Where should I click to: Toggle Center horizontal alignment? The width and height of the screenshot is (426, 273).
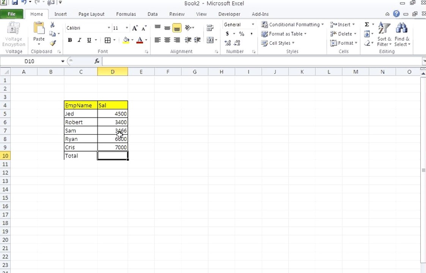point(167,40)
